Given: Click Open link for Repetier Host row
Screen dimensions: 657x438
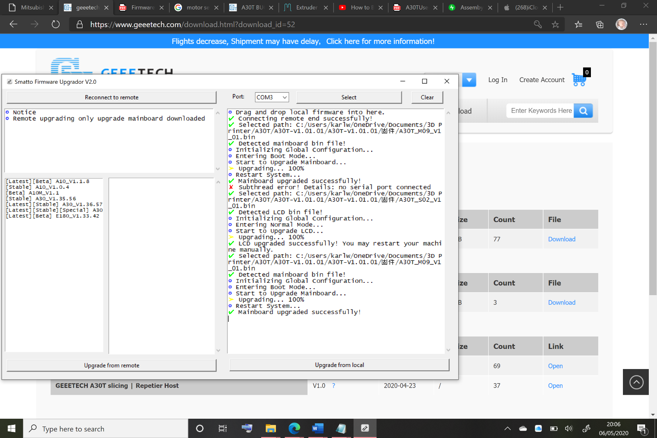Looking at the screenshot, I should 555,386.
